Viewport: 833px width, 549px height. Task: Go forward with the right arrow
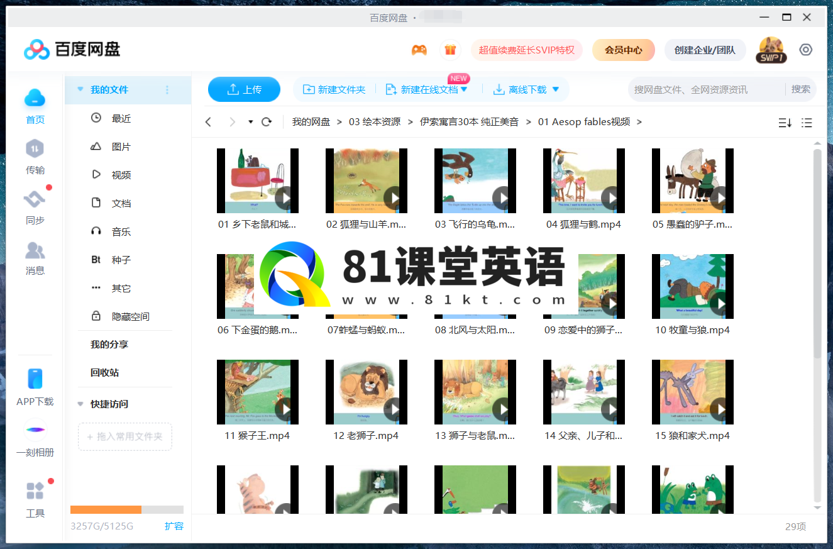coord(233,122)
